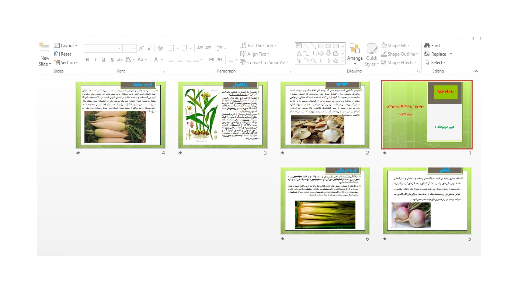Click the animation star under slide 4

[x=78, y=153]
